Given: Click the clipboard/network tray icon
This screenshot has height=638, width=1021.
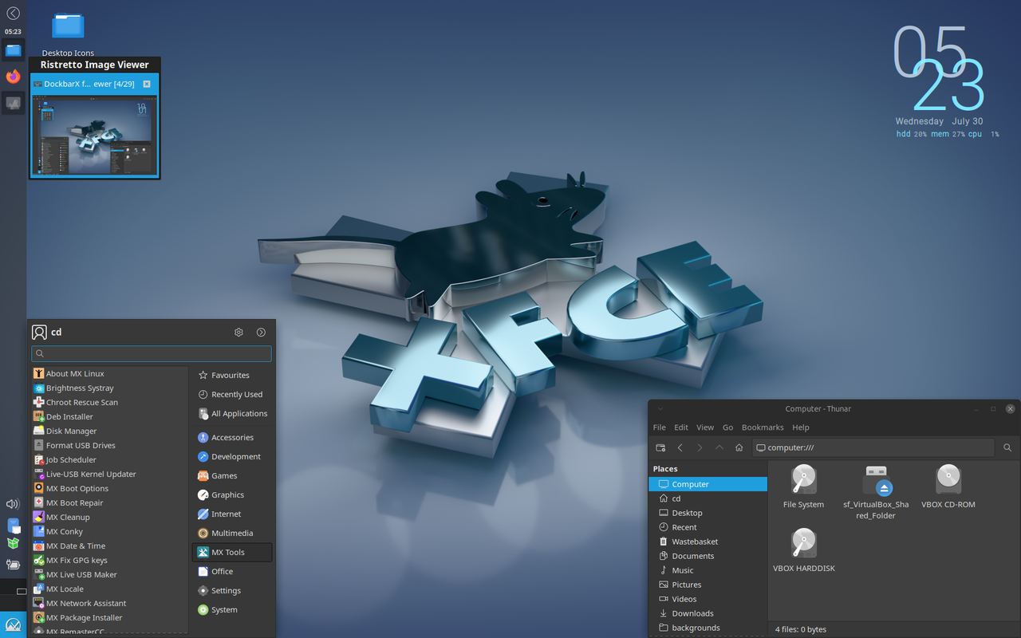Looking at the screenshot, I should 14,526.
